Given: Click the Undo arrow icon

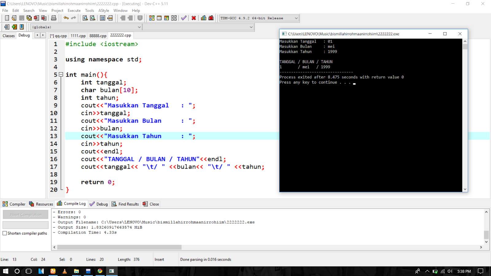Looking at the screenshot, I should coord(66,18).
